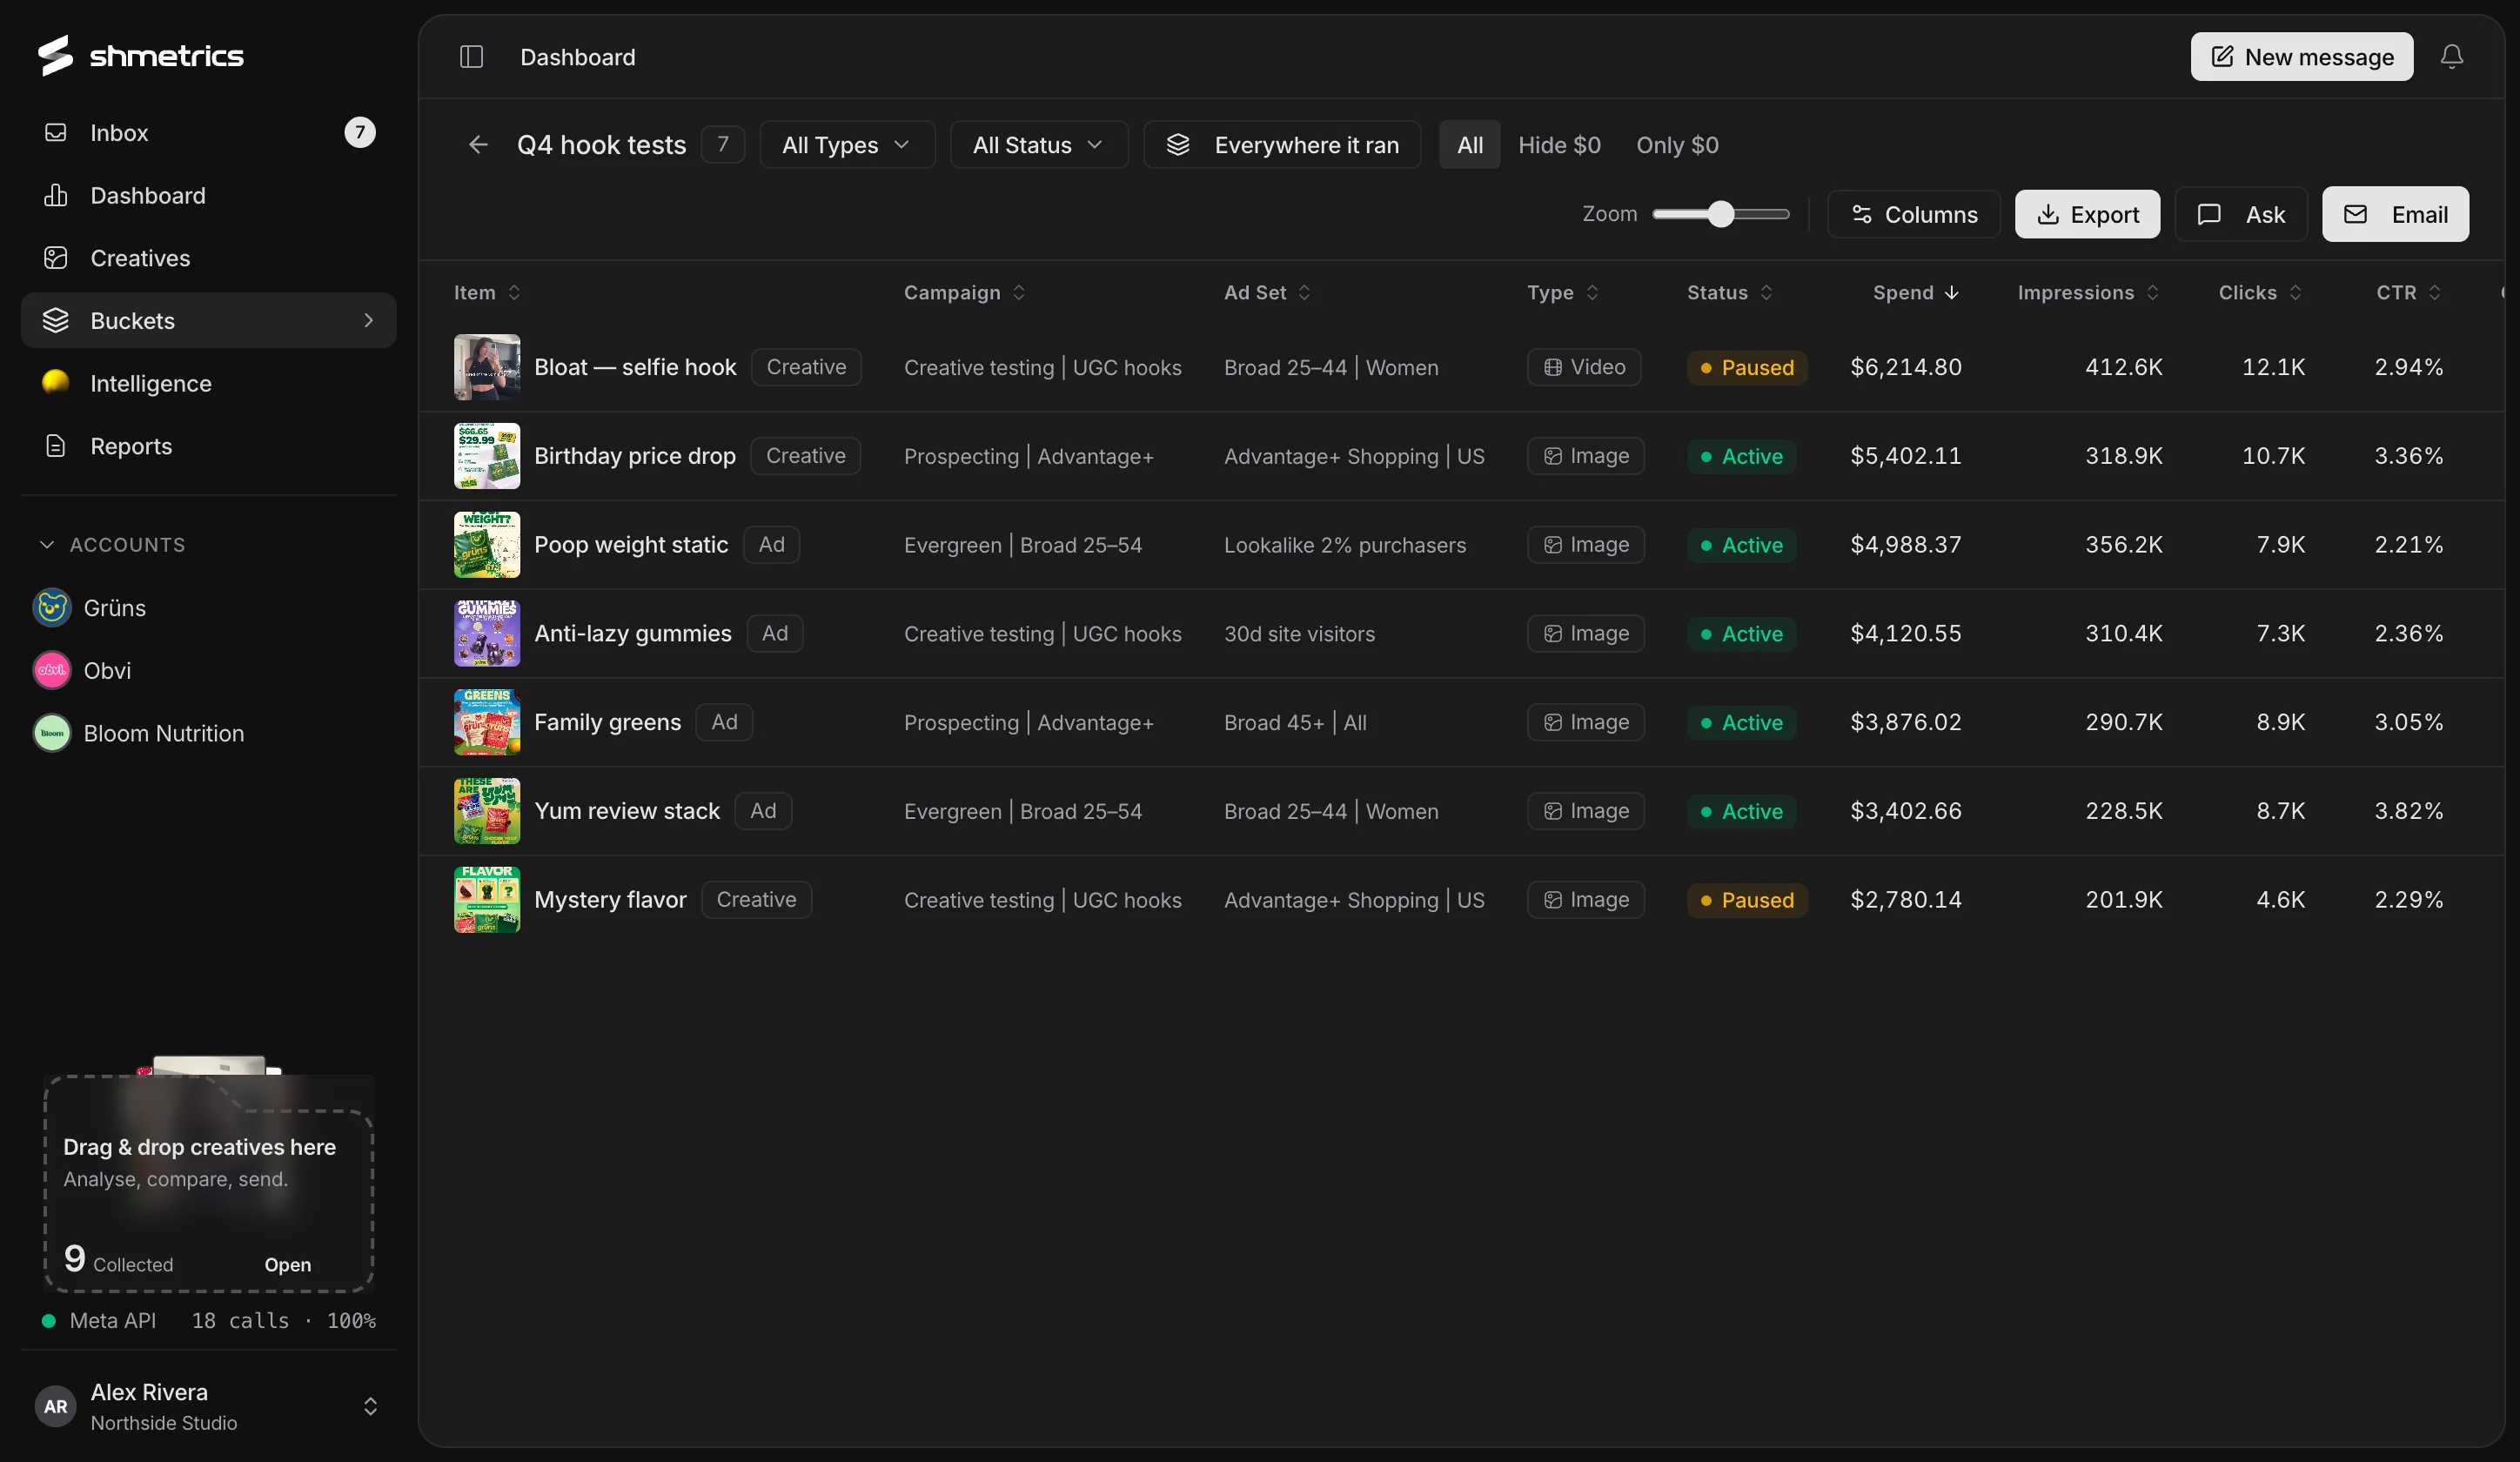Toggle the sidebar panel icon
Image resolution: width=2520 pixels, height=1462 pixels.
(471, 57)
